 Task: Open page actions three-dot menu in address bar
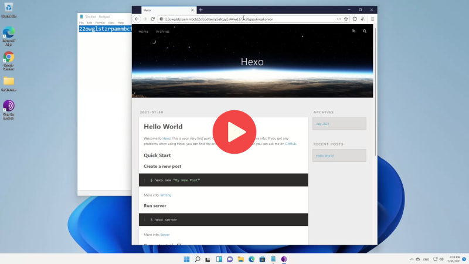[x=338, y=19]
